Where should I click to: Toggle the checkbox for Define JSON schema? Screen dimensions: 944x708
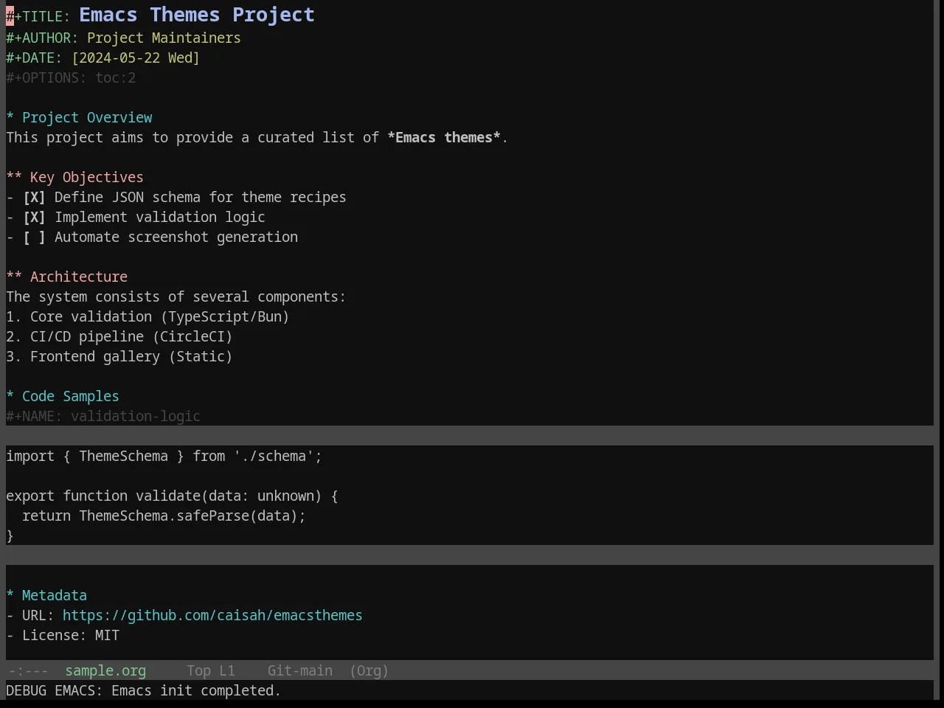pos(34,197)
